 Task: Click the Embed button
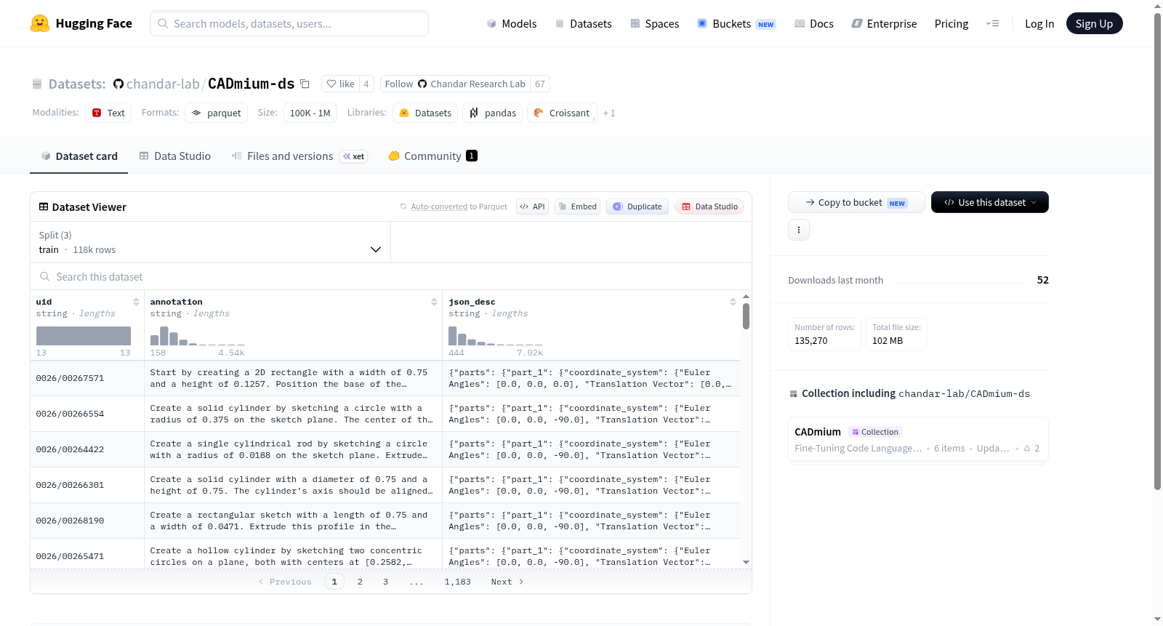(x=577, y=206)
